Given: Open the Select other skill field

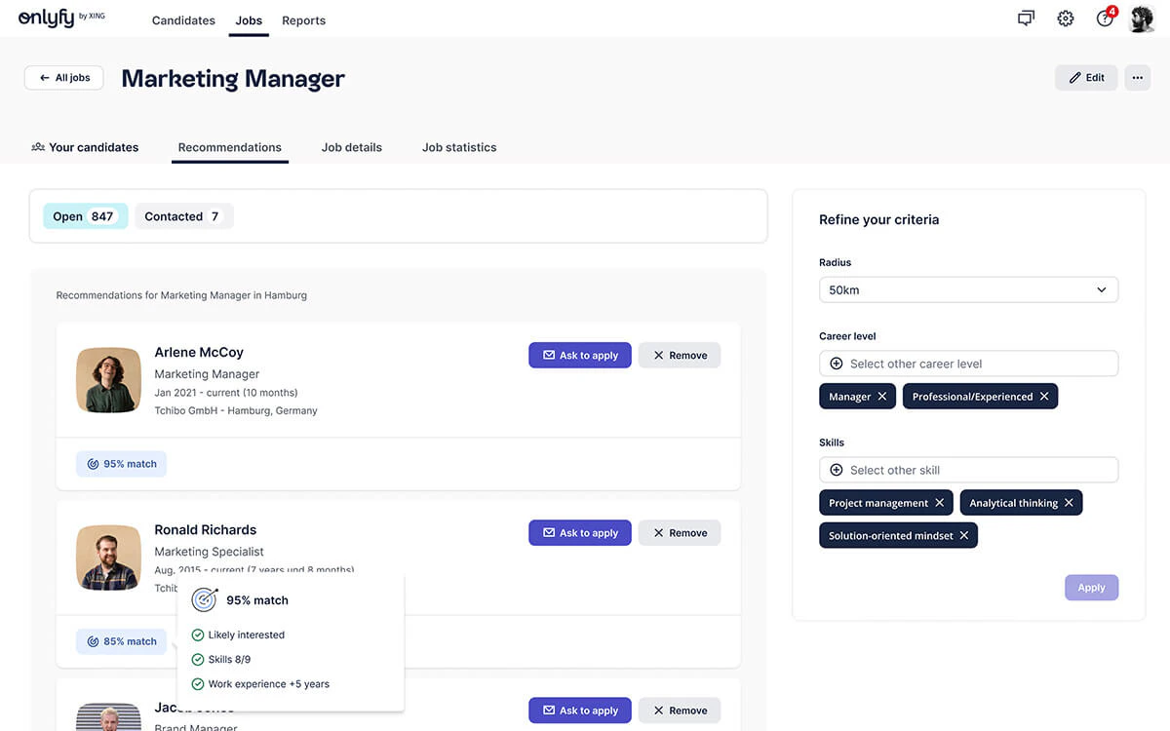Looking at the screenshot, I should click(968, 470).
